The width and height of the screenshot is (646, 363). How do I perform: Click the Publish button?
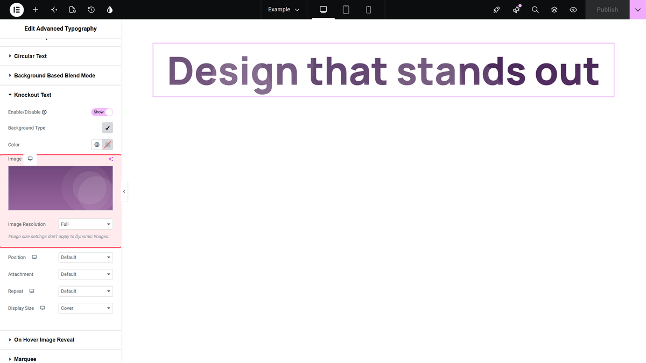point(607,10)
